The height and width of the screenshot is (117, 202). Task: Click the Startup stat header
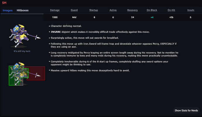tap(94, 10)
